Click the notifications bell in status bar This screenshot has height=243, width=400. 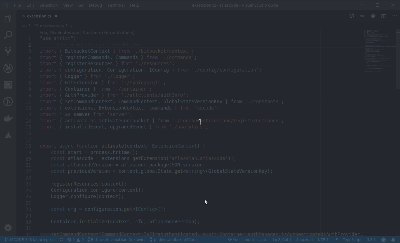pyautogui.click(x=393, y=240)
